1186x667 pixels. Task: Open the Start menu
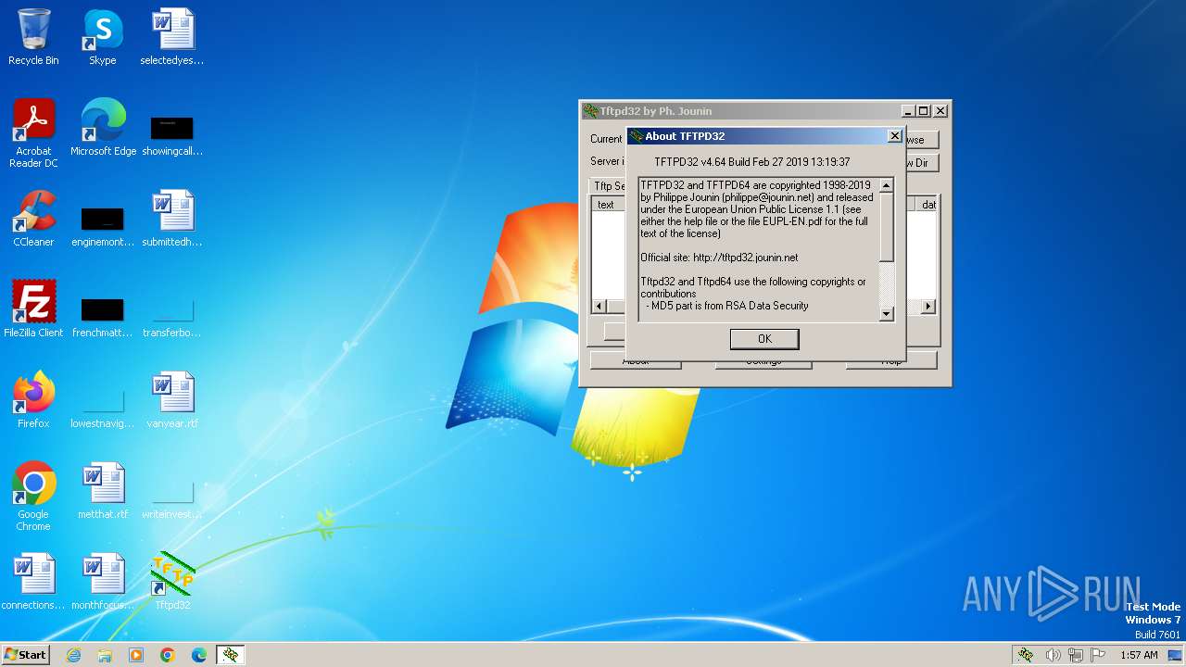tap(26, 655)
